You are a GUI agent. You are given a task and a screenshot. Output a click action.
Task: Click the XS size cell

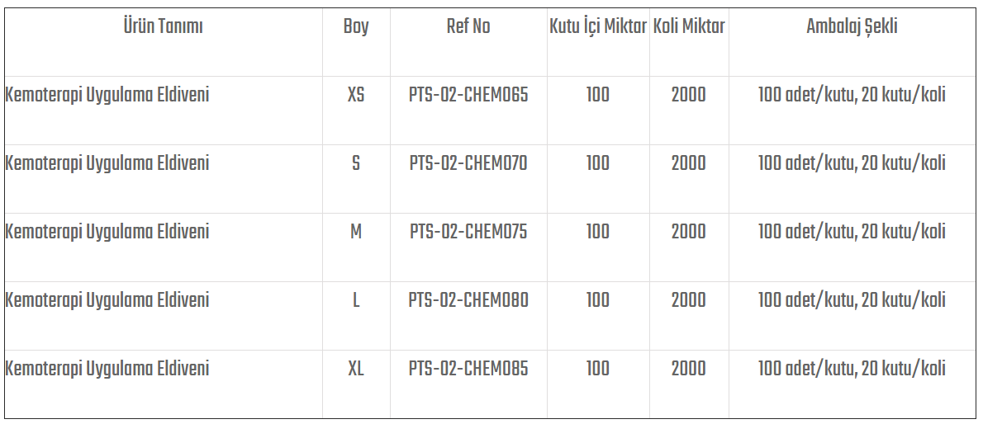tap(356, 95)
